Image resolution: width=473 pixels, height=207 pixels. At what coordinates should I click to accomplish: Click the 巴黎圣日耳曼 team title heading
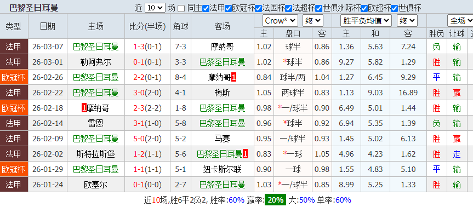(33, 8)
